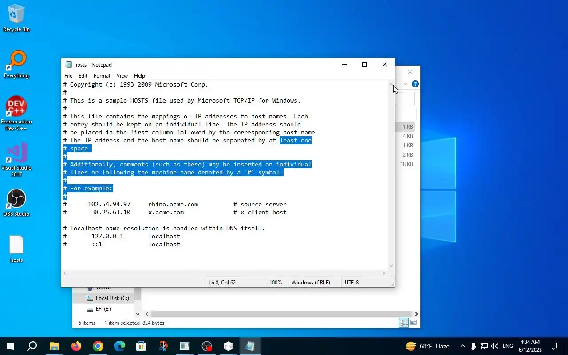
Task: Open the volume control tray icon
Action: pos(495,346)
